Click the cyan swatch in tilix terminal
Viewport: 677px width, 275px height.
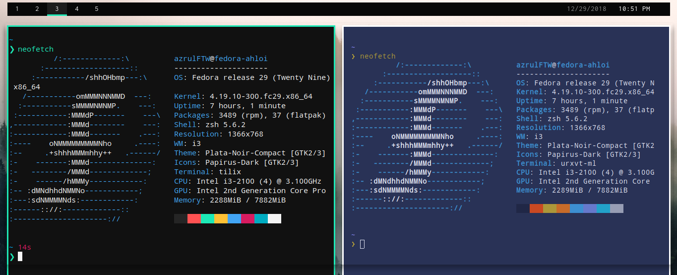tap(261, 219)
